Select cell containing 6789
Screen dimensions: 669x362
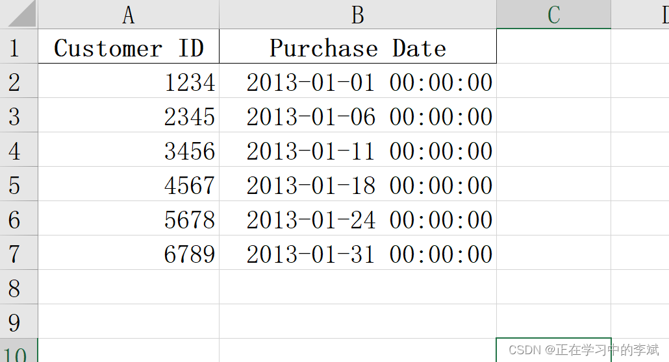point(129,252)
